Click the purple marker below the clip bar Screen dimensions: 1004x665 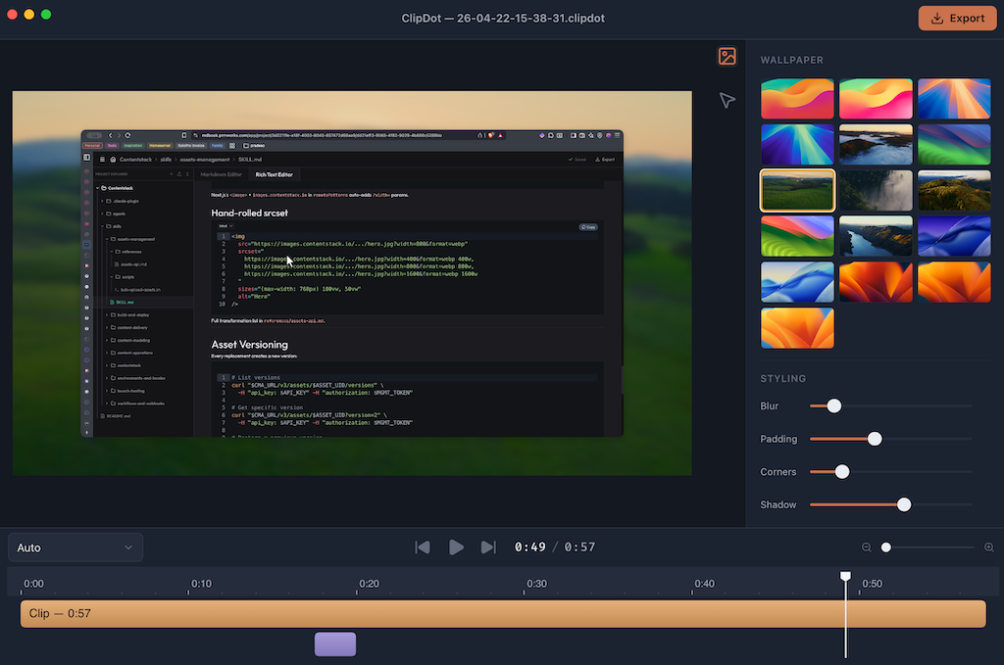click(x=334, y=643)
